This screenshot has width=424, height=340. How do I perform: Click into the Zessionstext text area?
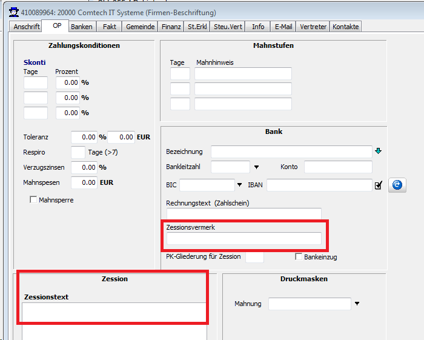[114, 312]
